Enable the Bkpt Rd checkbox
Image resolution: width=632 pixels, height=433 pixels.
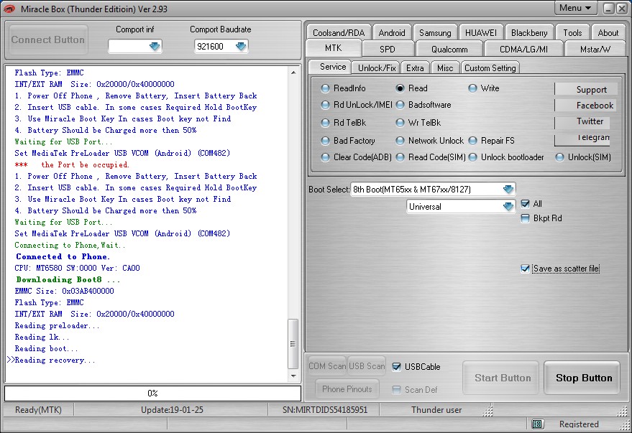tap(525, 218)
